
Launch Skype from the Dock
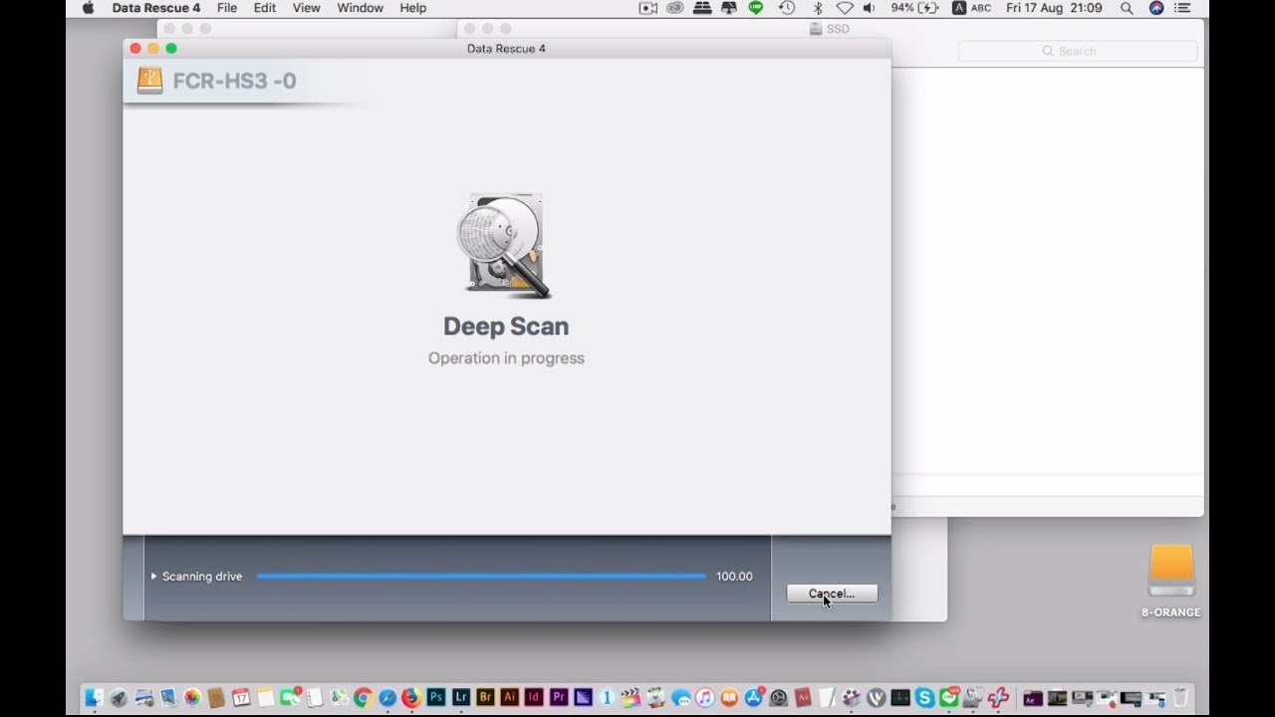(x=924, y=698)
